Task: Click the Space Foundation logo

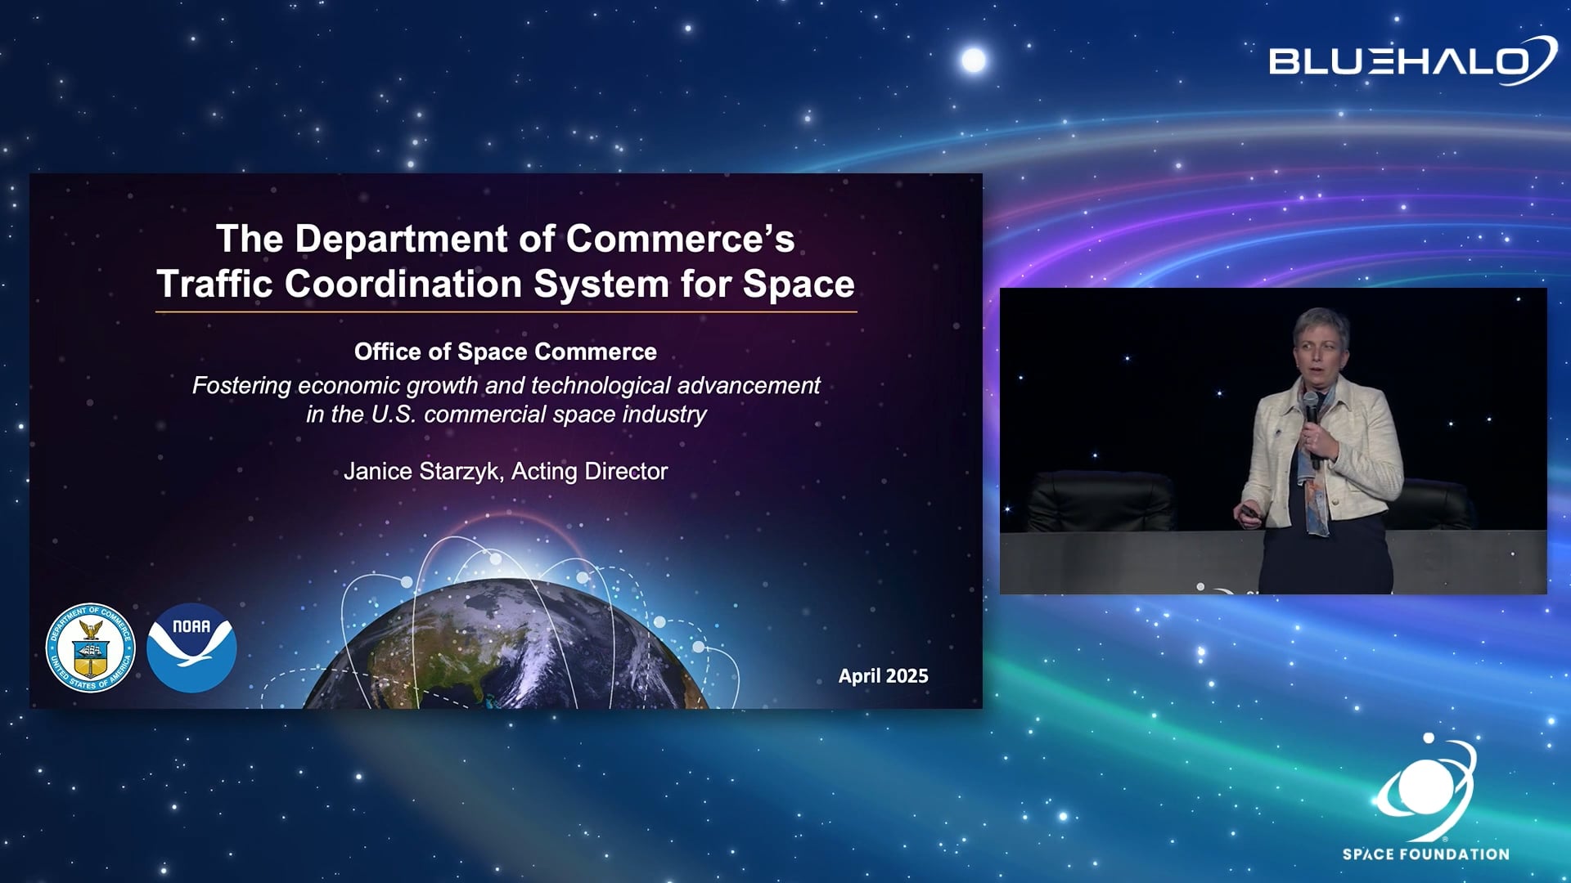Action: (x=1426, y=798)
